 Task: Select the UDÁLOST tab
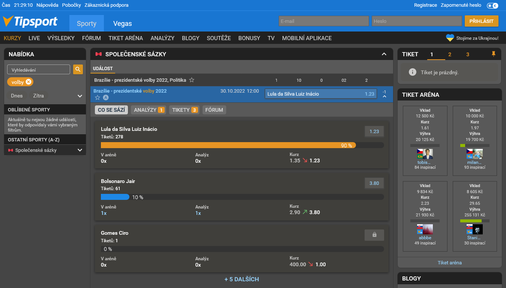[x=103, y=69]
